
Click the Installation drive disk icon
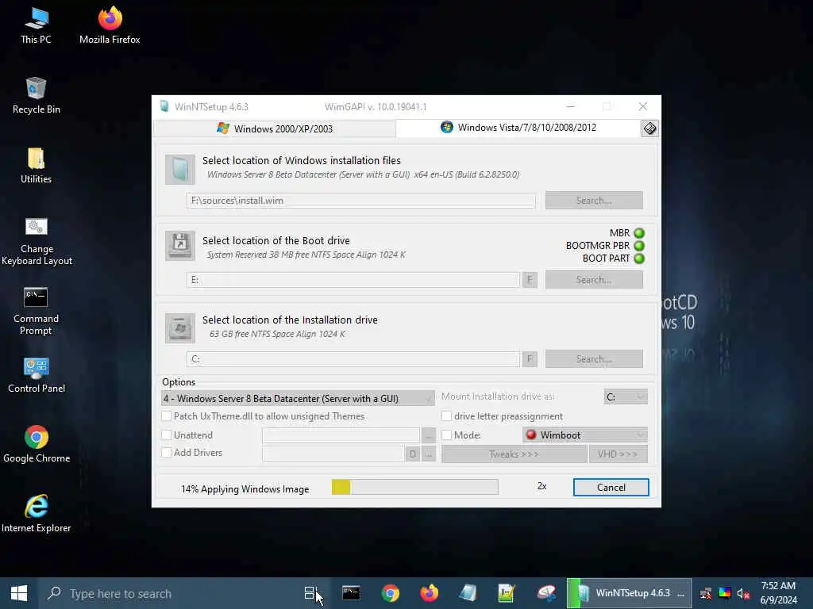tap(180, 327)
